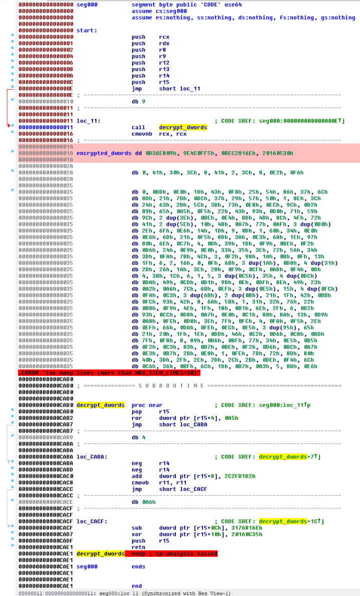The image size is (360, 596).
Task: Follow the 'jmp short loc_11' operand
Action: click(179, 89)
